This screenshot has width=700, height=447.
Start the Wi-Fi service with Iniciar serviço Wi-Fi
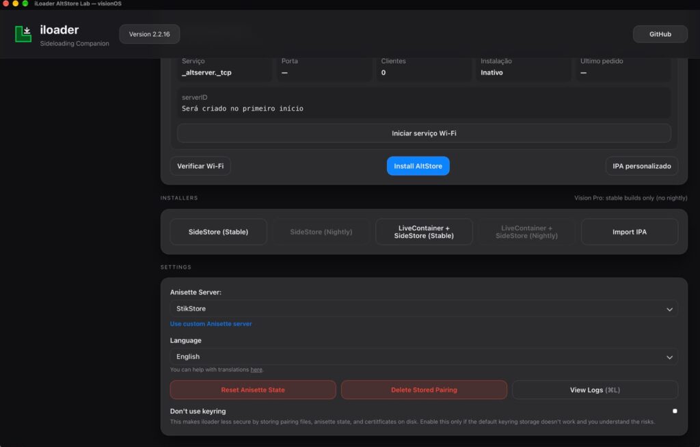point(424,133)
